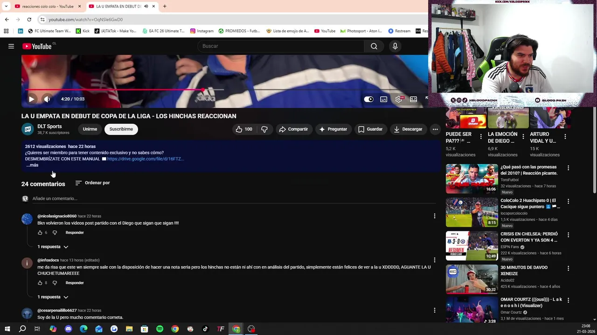Focus the Añade un comentario field
The image size is (597, 335).
coord(233,199)
